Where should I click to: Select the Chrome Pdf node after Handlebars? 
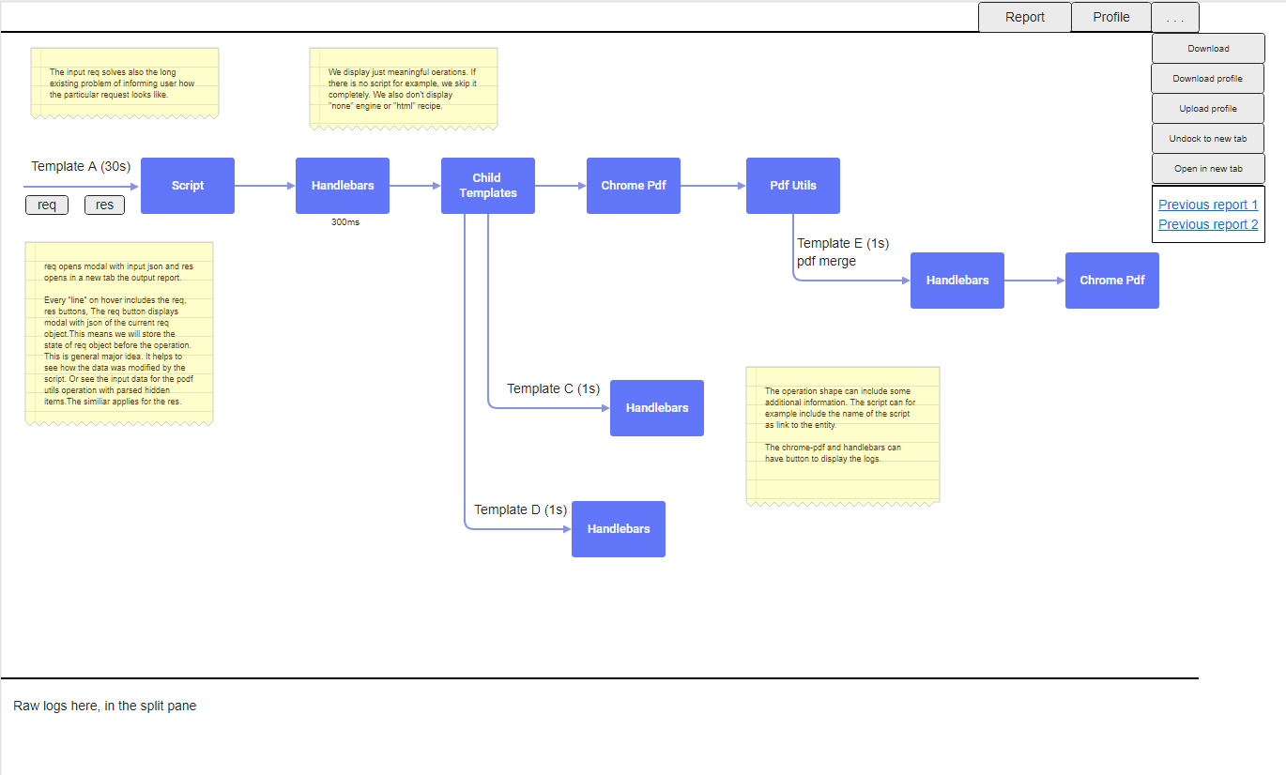click(633, 185)
